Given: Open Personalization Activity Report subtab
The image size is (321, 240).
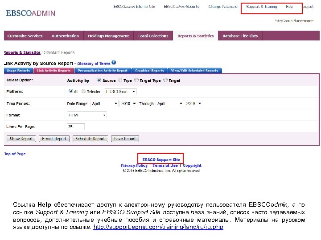Looking at the screenshot, I should (103, 71).
